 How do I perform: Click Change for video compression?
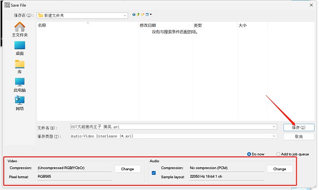coord(127,169)
